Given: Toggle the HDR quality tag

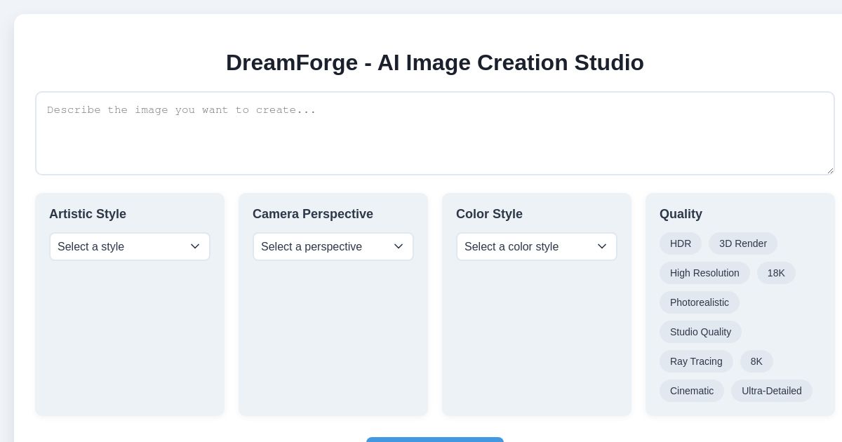Looking at the screenshot, I should pyautogui.click(x=680, y=243).
